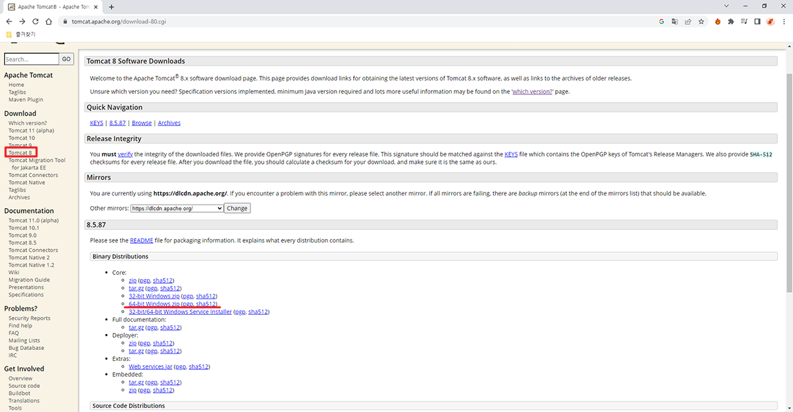View site security lock information
Screen dimensions: 793x412
pyautogui.click(x=65, y=22)
